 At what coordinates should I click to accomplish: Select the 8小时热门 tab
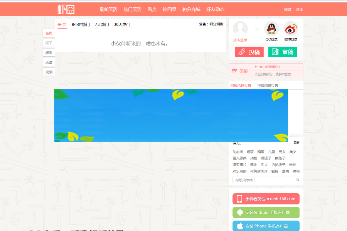(x=80, y=24)
